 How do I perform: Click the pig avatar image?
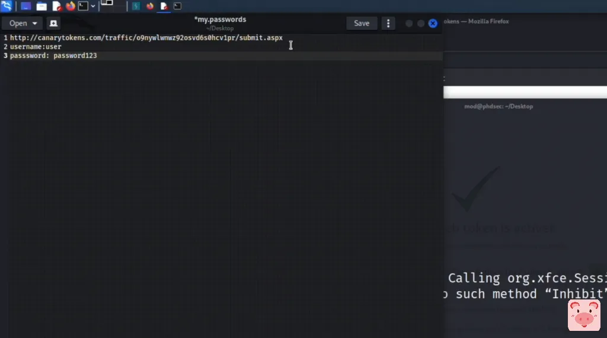point(584,315)
